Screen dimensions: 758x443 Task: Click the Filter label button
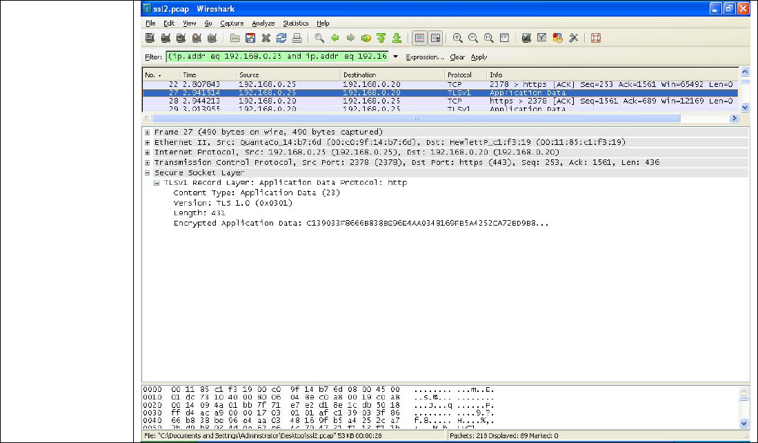[x=153, y=57]
